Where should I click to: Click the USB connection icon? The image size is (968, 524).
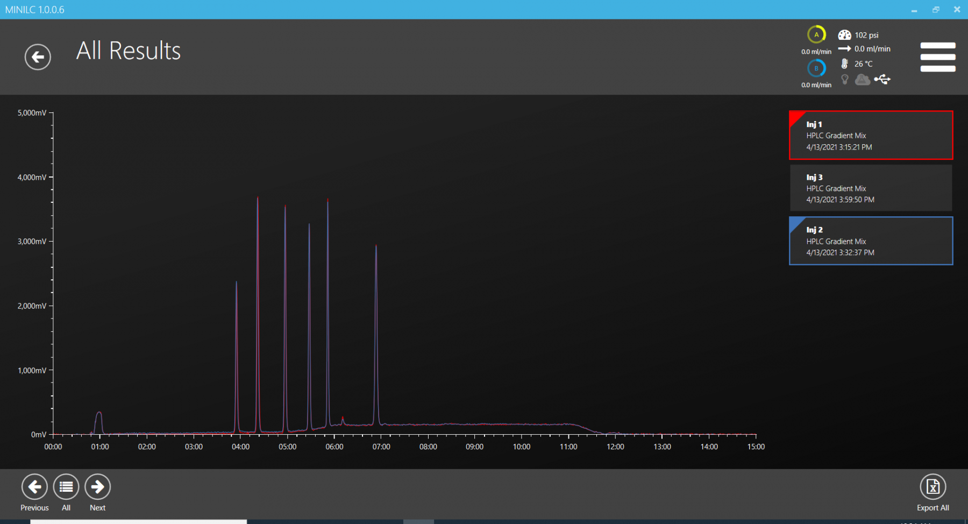(x=882, y=80)
